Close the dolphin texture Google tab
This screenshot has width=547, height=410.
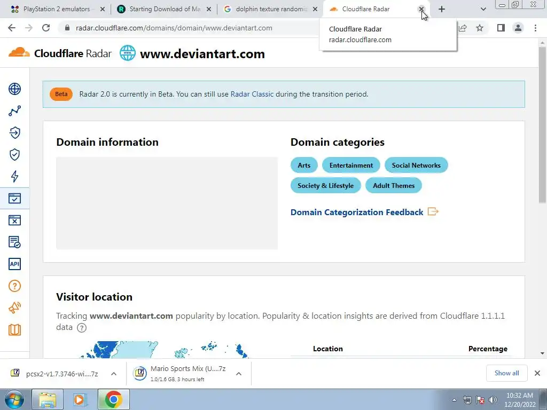click(x=315, y=9)
